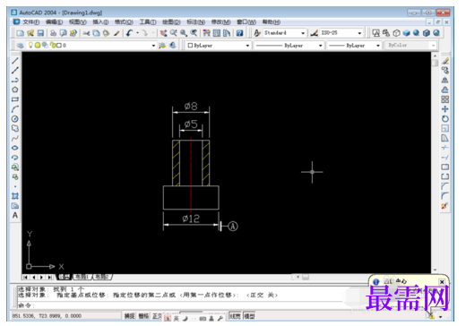The width and height of the screenshot is (466, 326).
Task: Toggle 线宽 (Lineweight) display in status bar
Action: pos(235,316)
